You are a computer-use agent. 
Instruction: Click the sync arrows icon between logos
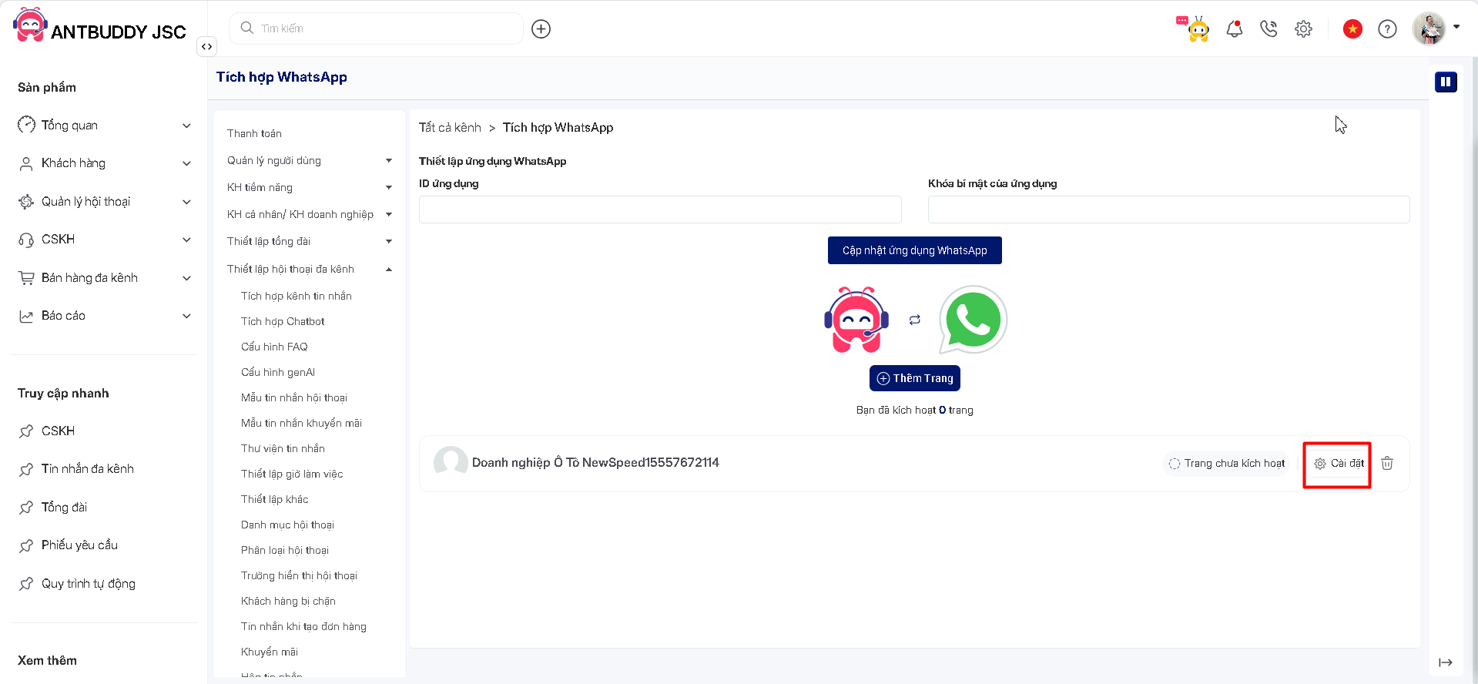pyautogui.click(x=914, y=320)
